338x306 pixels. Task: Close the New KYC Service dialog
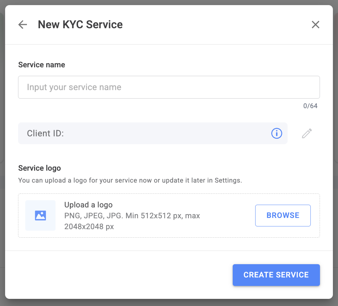click(316, 24)
